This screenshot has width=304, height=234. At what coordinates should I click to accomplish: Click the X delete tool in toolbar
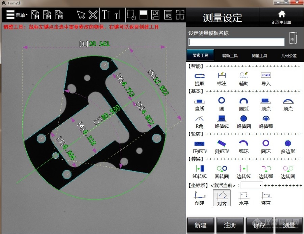pos(93,15)
